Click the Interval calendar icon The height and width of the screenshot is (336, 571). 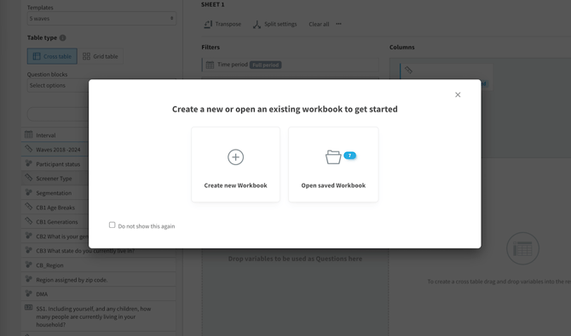28,134
